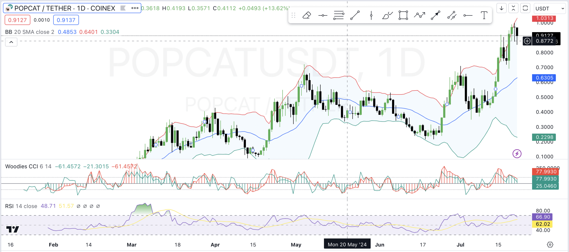Open chart settings gear at bottom right

(x=550, y=245)
